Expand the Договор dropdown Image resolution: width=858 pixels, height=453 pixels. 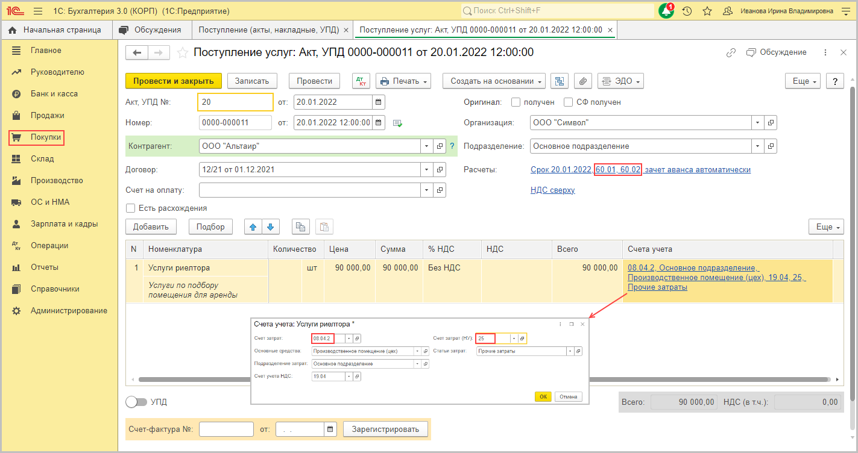[x=427, y=170]
